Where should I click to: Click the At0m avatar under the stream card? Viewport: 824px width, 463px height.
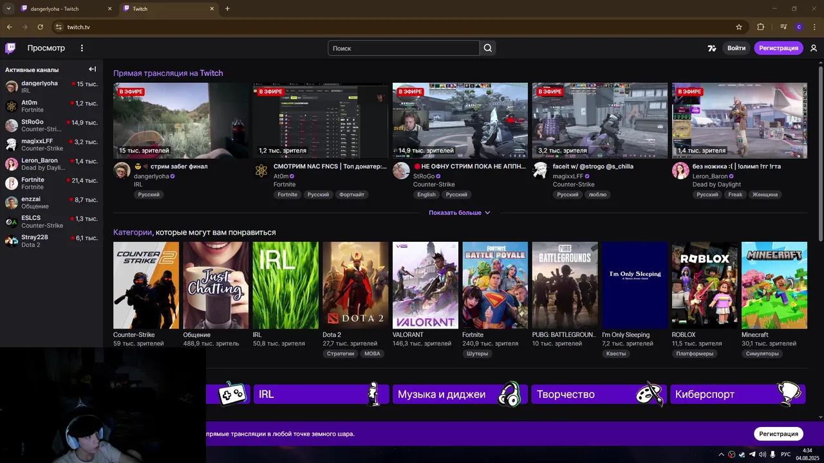[261, 170]
